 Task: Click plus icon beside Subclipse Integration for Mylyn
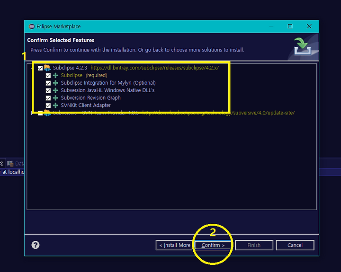pyautogui.click(x=56, y=83)
